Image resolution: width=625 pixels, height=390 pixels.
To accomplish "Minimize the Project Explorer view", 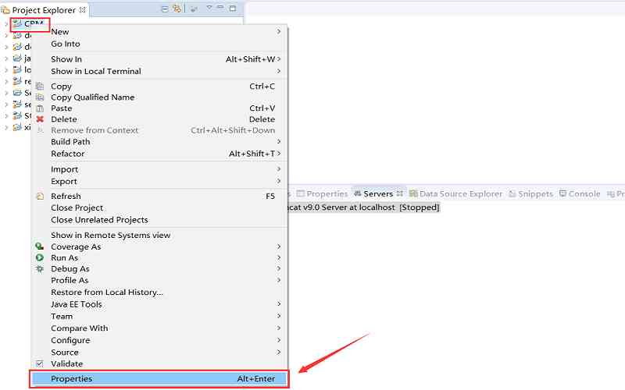I will [x=221, y=8].
